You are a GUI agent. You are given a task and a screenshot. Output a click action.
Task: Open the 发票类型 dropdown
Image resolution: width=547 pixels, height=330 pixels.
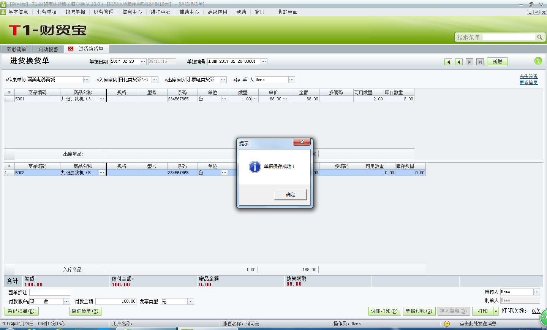click(190, 301)
